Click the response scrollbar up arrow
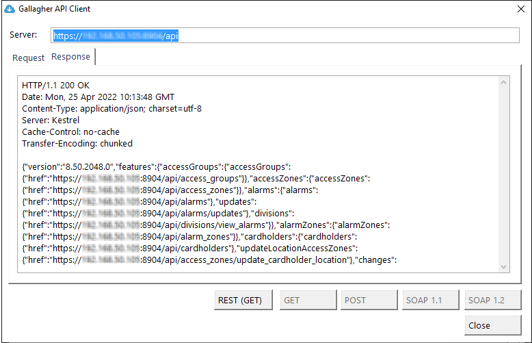This screenshot has width=532, height=343. tap(503, 82)
